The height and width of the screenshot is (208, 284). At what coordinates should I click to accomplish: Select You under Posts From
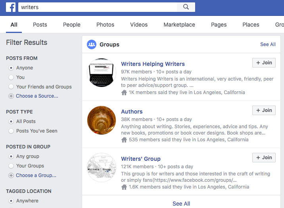[x=11, y=77]
